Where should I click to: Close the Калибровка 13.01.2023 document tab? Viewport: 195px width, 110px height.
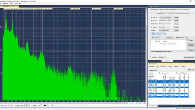[18, 6]
